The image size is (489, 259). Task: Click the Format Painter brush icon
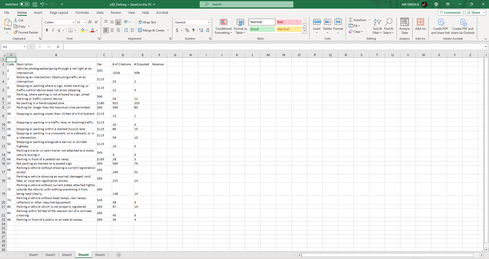16,32
